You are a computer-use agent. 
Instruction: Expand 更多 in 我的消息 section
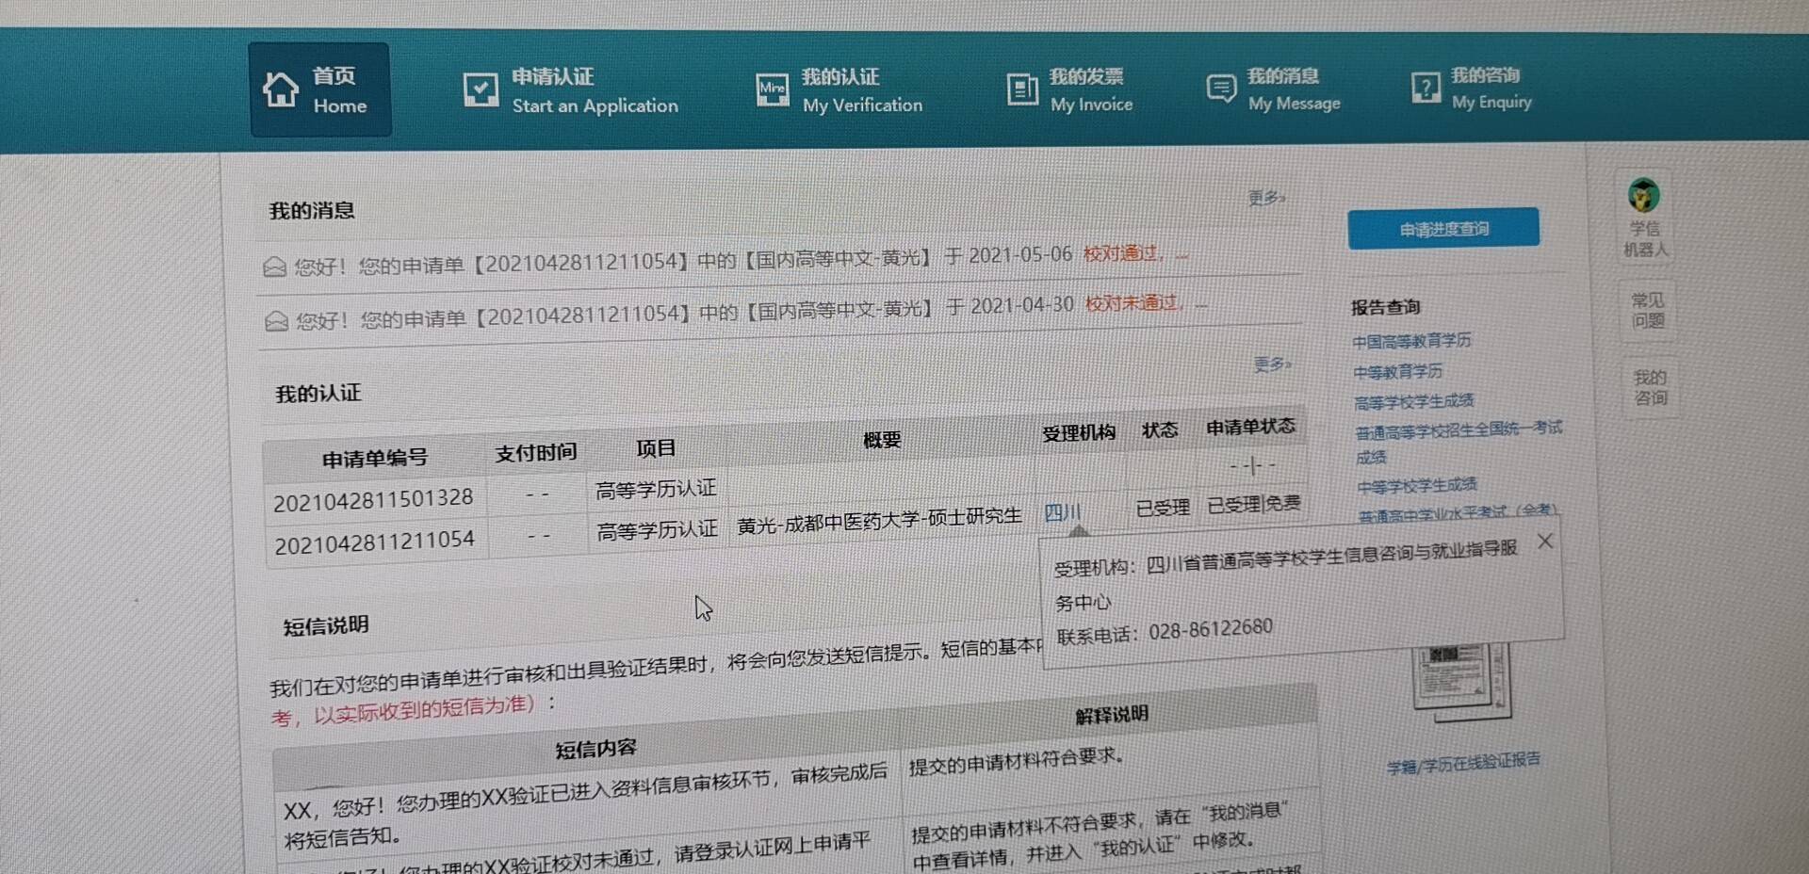[x=1266, y=198]
